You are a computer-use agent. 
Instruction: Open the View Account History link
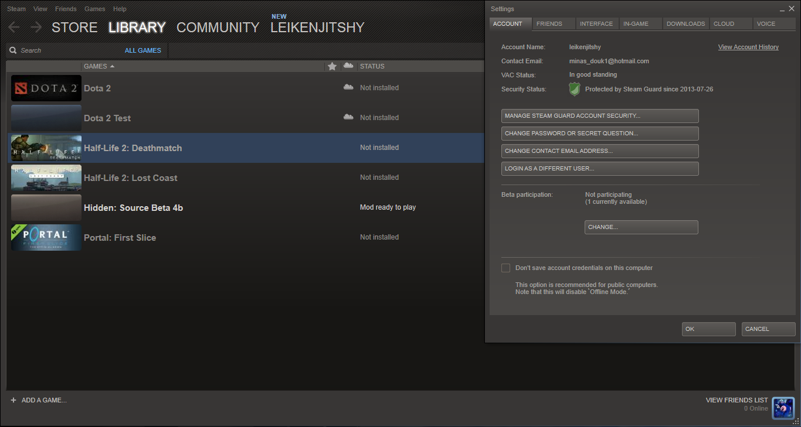[748, 47]
